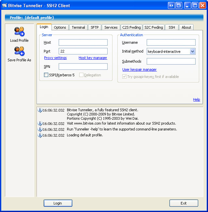Open the Terminal tab
208x212 pixels.
pos(78,27)
